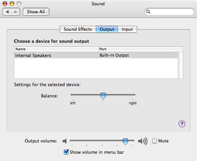Click the Name column header
Viewport: 197px width, 161px height.
tap(56, 49)
